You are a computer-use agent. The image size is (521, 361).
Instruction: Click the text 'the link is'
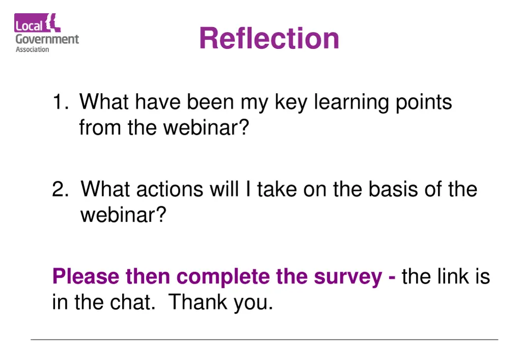(446, 276)
